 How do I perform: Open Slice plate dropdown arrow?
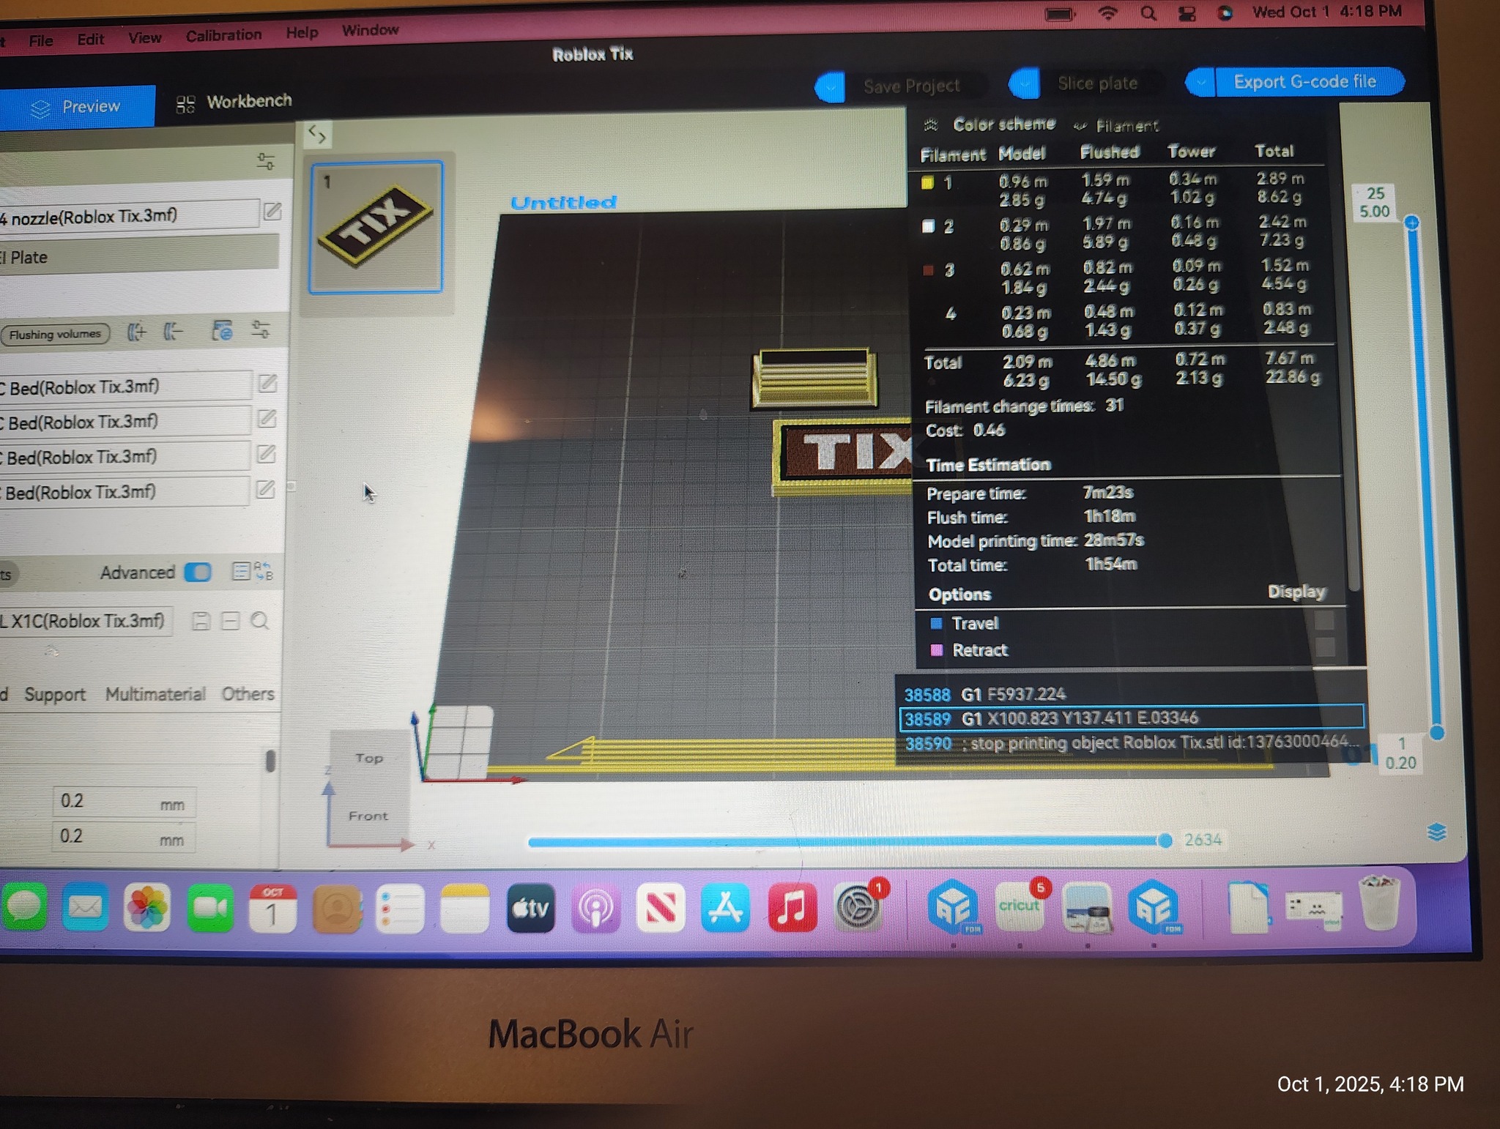pyautogui.click(x=1025, y=84)
